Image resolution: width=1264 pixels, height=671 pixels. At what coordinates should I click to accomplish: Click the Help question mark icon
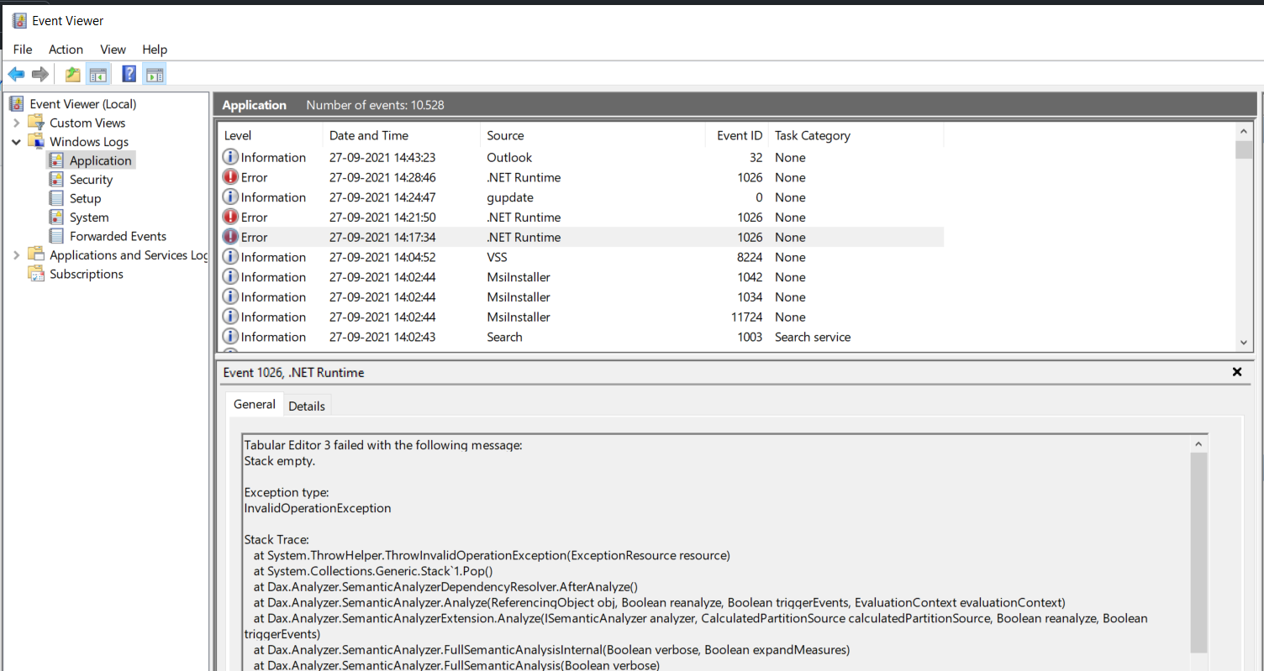[128, 74]
